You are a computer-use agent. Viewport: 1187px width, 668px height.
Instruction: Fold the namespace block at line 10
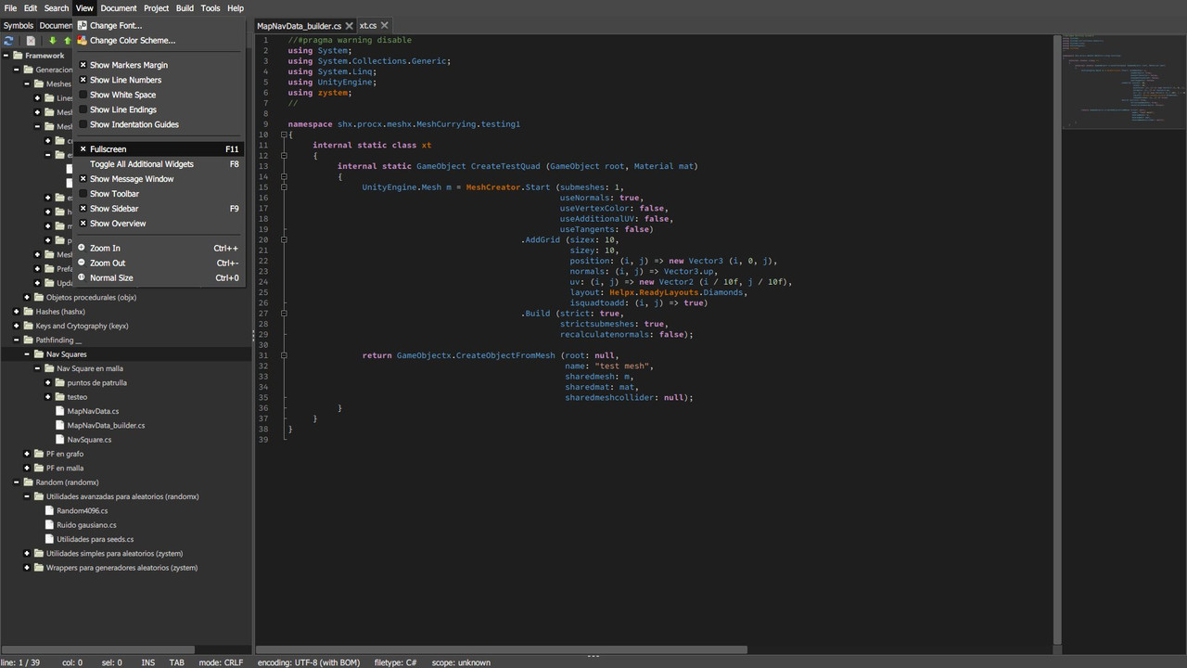[x=284, y=135]
